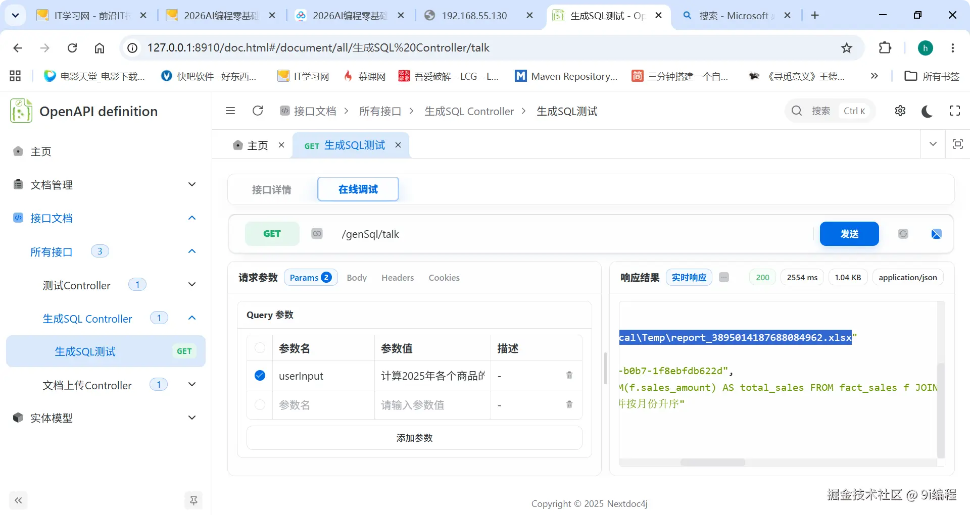This screenshot has height=515, width=970.
Task: Toggle dark mode moon icon
Action: click(927, 111)
